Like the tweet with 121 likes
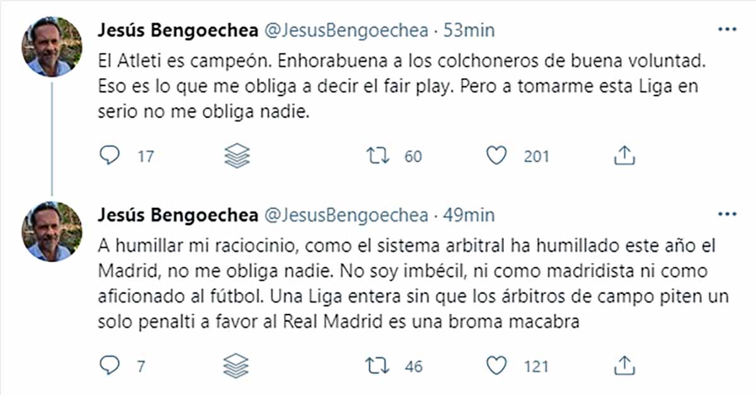The height and width of the screenshot is (395, 756). [x=497, y=365]
